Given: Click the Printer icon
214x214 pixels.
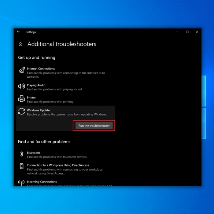Looking at the screenshot, I should pyautogui.click(x=22, y=98).
